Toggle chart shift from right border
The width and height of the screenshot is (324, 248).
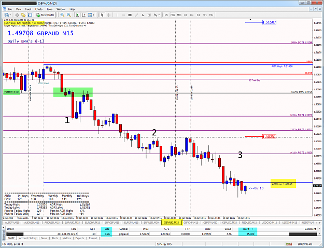pos(83,15)
